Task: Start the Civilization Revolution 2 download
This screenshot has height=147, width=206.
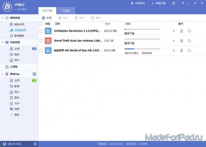Action: click(174, 31)
